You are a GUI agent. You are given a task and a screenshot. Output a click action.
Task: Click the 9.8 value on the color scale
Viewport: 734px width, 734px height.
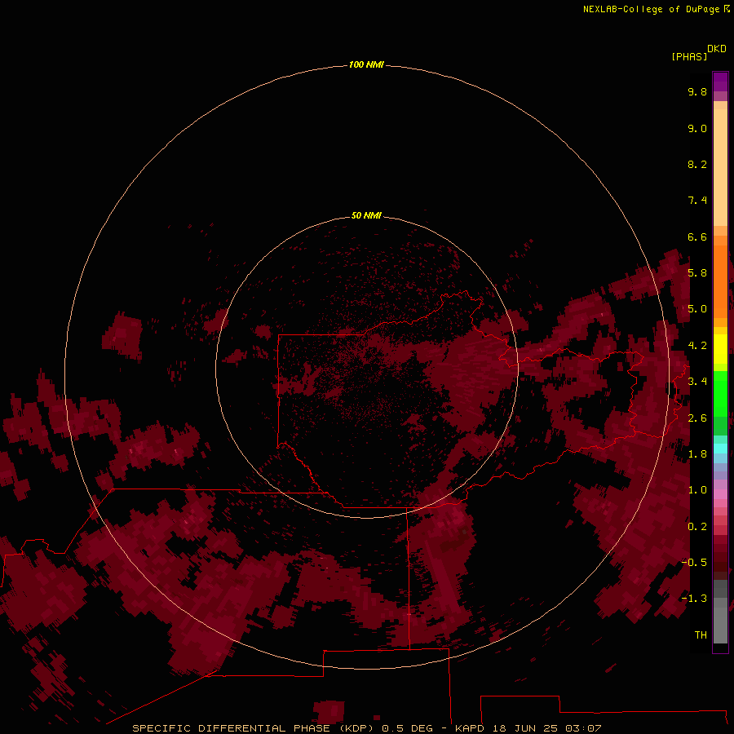pyautogui.click(x=697, y=91)
